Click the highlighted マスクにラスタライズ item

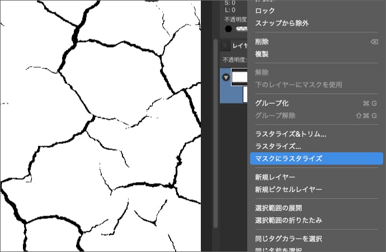288,158
